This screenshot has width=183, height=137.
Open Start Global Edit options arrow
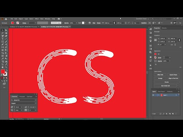coord(178,86)
